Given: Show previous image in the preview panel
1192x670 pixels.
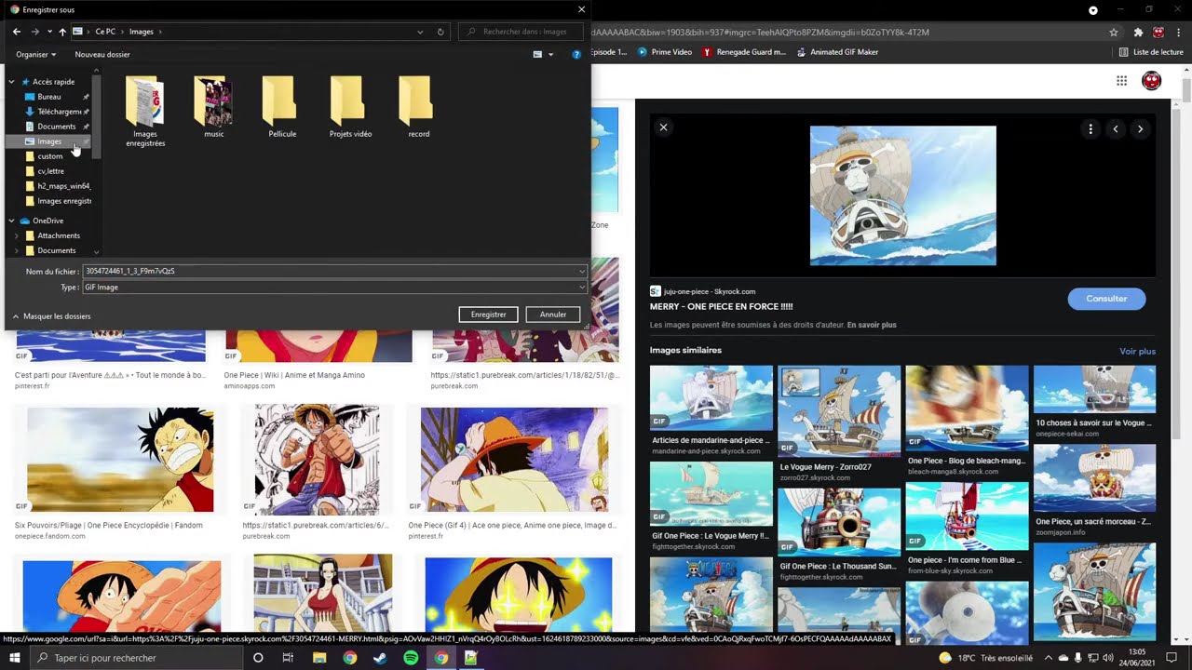Looking at the screenshot, I should click(1116, 129).
